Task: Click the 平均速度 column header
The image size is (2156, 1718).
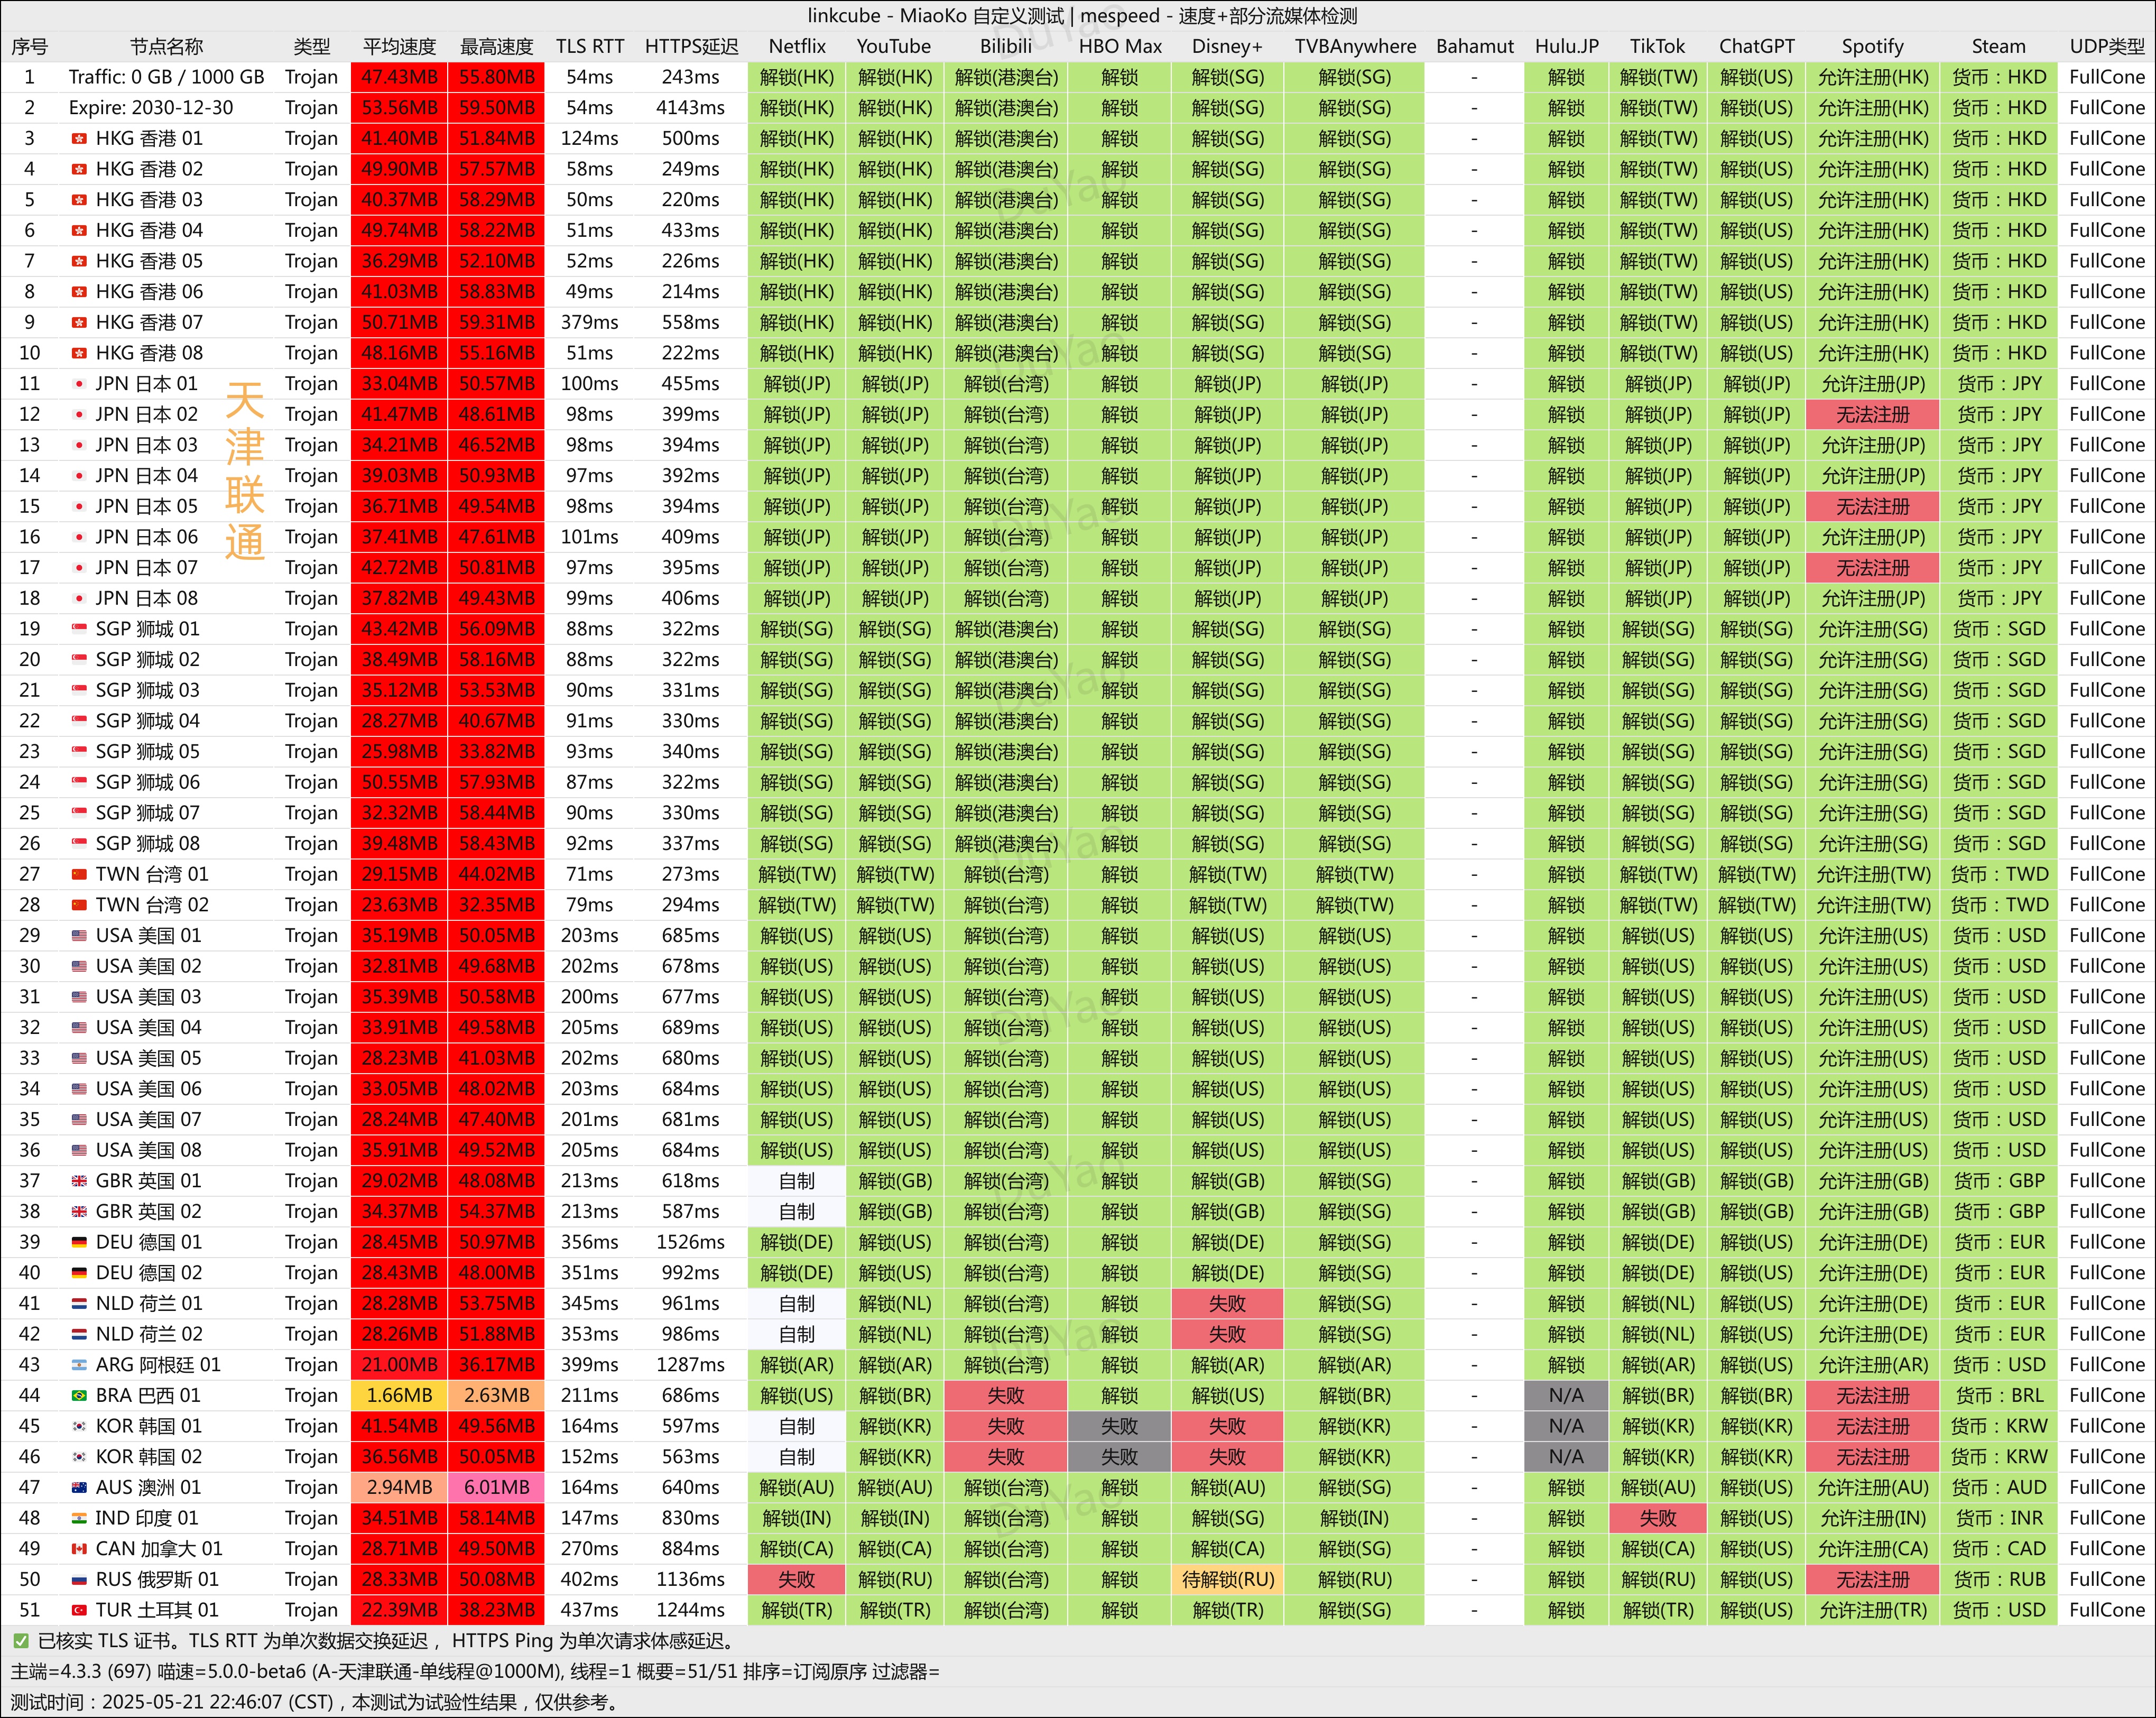Action: (399, 47)
